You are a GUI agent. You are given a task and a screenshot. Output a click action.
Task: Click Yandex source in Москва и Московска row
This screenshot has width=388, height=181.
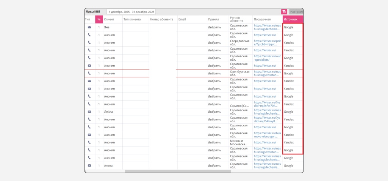point(289,143)
